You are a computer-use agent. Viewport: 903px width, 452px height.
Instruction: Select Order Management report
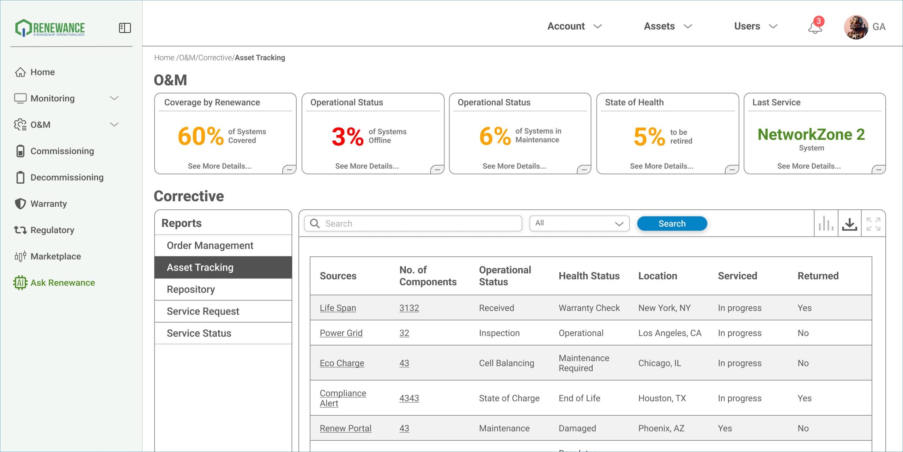223,245
